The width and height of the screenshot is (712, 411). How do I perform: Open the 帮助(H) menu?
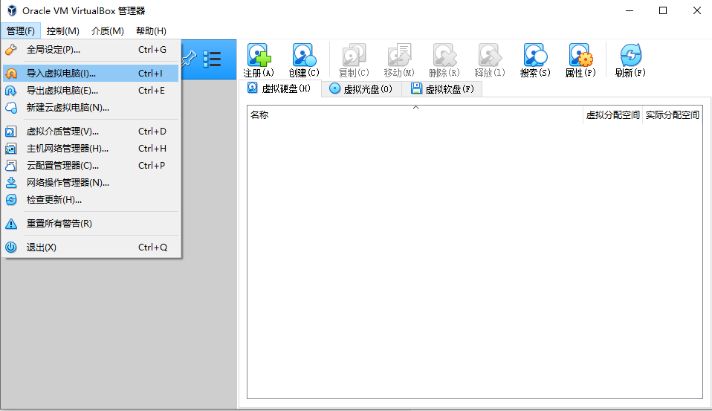[x=151, y=31]
